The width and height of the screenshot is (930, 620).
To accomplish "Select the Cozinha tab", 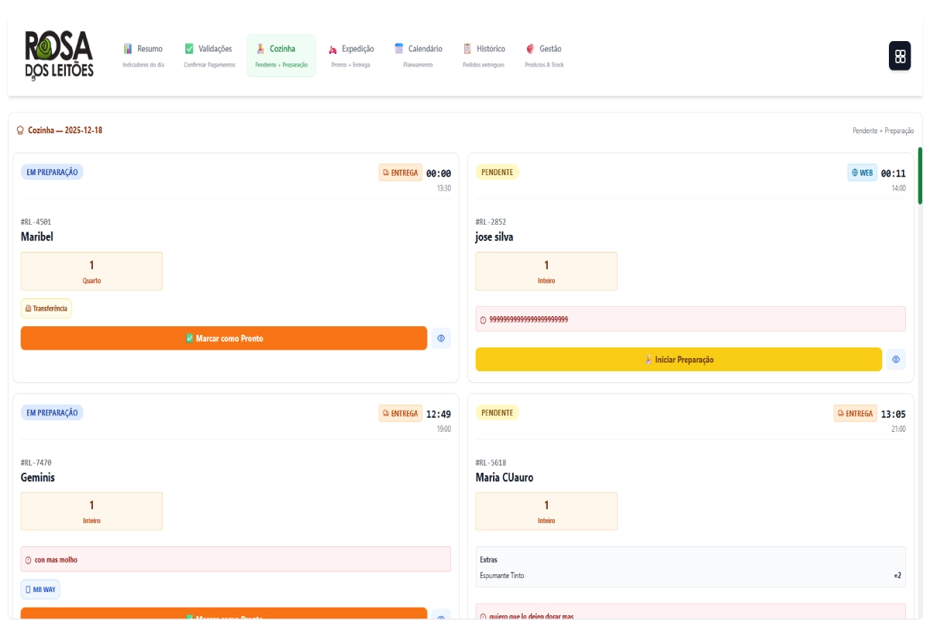I will 281,56.
